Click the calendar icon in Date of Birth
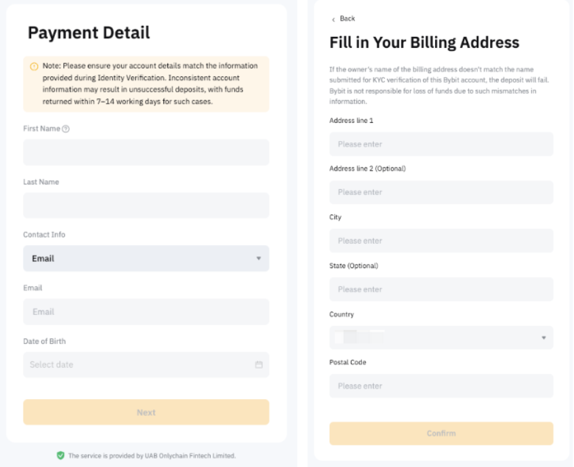The width and height of the screenshot is (574, 467). (x=259, y=365)
